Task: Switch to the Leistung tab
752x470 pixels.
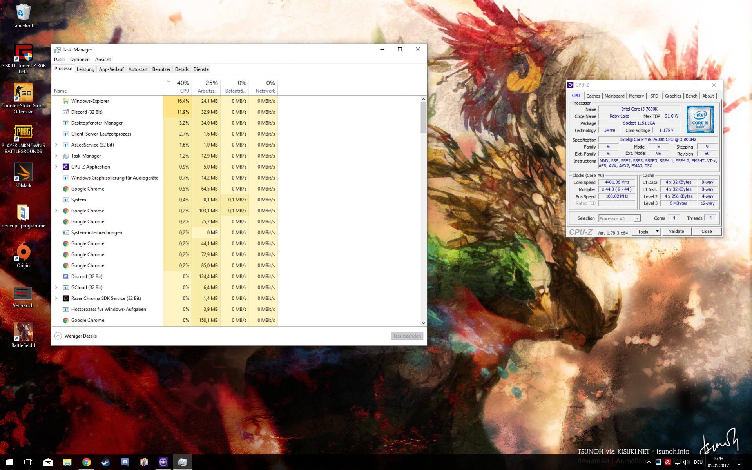Action: [x=85, y=69]
